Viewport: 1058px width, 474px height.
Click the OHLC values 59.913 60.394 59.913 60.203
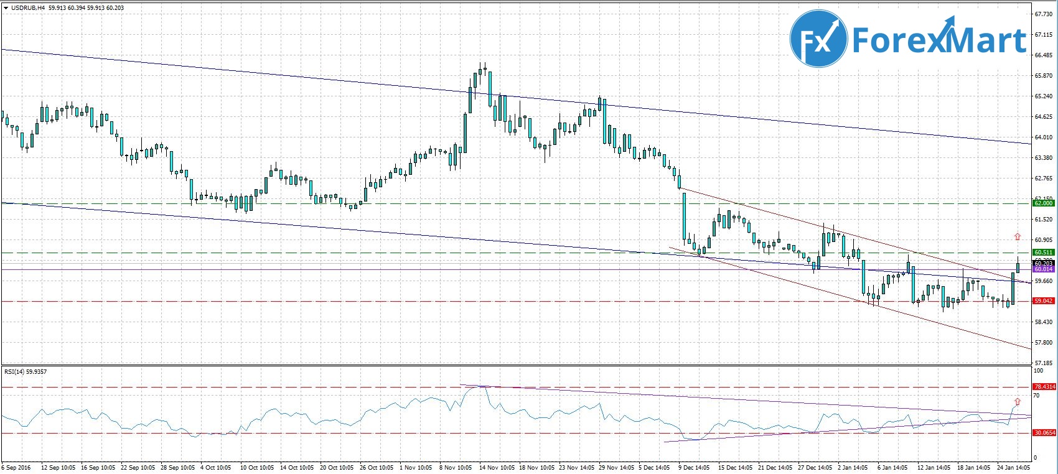coord(86,7)
